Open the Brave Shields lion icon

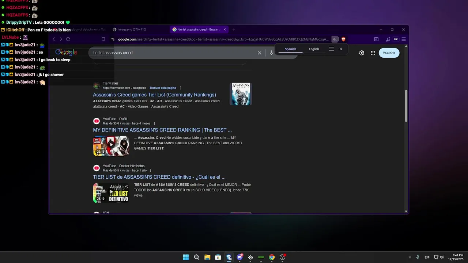pos(343,39)
